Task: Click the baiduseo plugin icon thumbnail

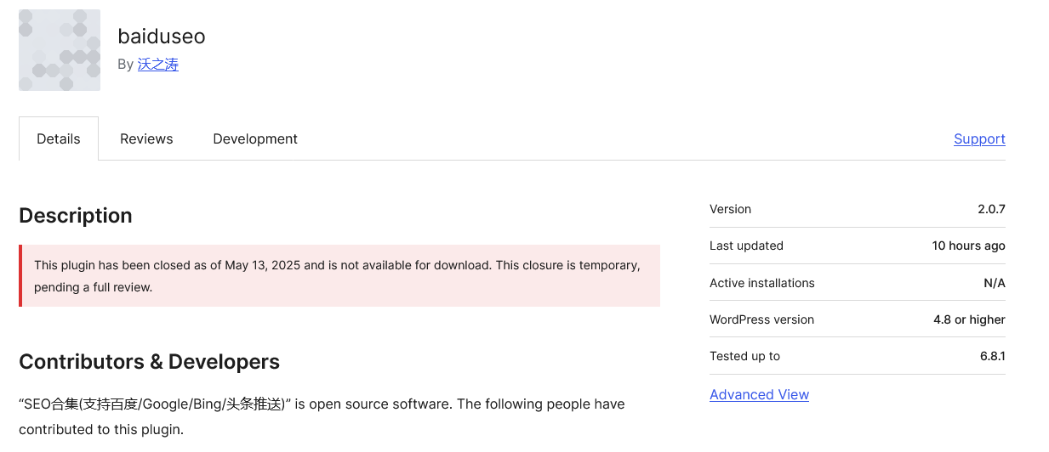Action: [60, 50]
